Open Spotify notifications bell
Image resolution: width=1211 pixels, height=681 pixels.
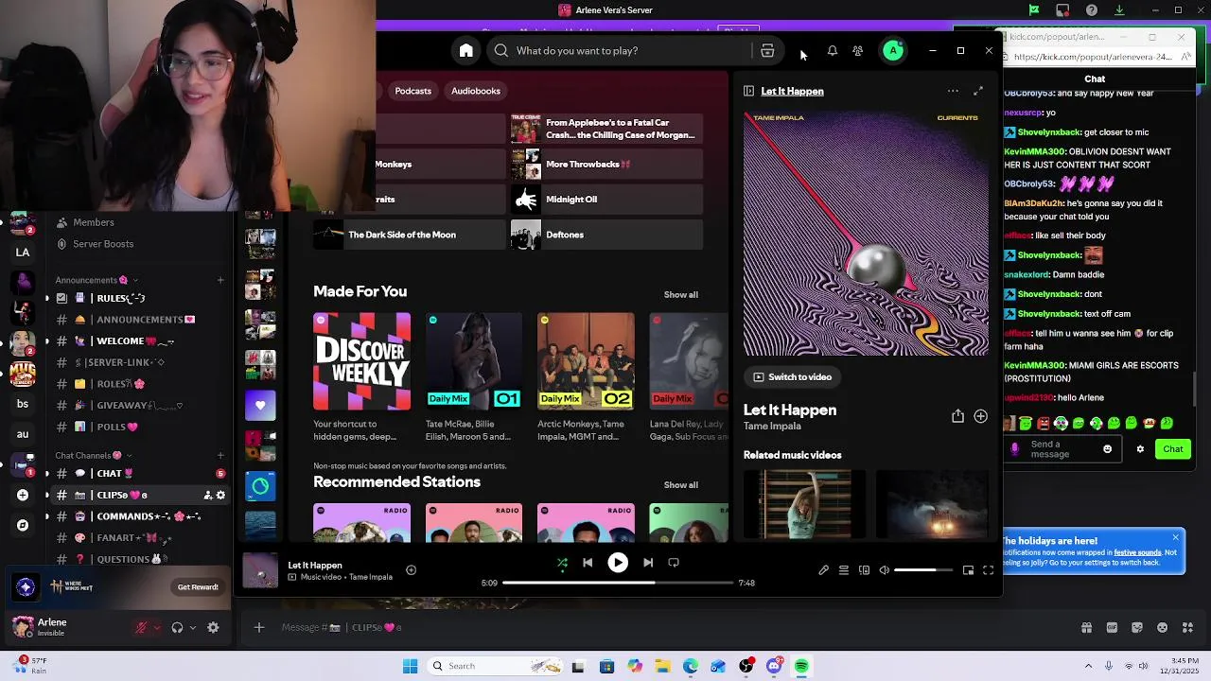(833, 51)
